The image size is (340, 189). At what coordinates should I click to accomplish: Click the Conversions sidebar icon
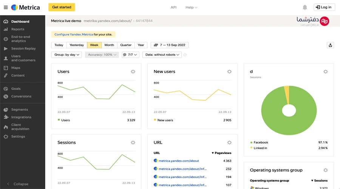pyautogui.click(x=6, y=96)
